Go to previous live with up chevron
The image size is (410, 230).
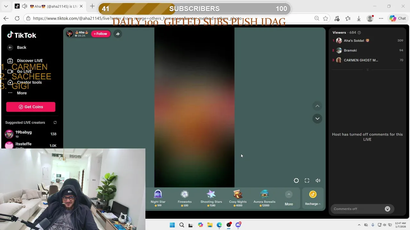point(317,106)
